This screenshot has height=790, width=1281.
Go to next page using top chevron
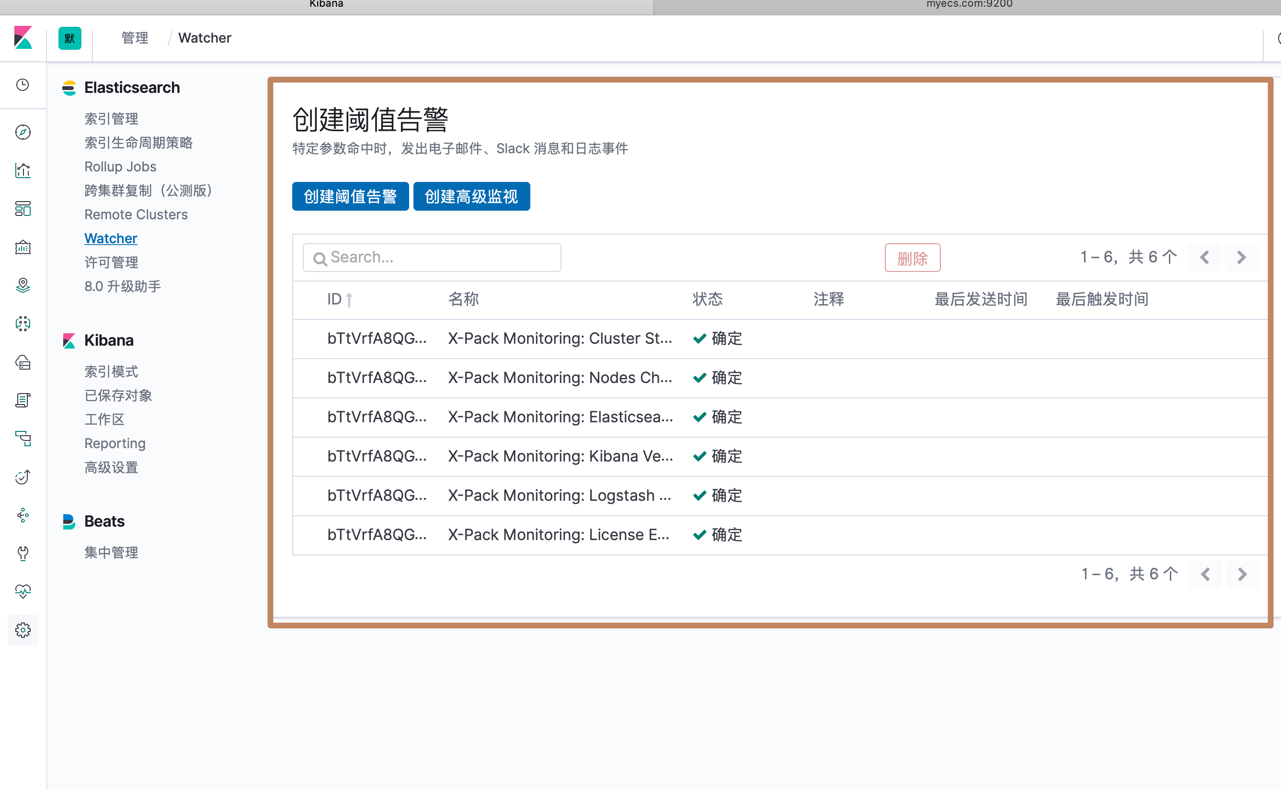point(1241,257)
